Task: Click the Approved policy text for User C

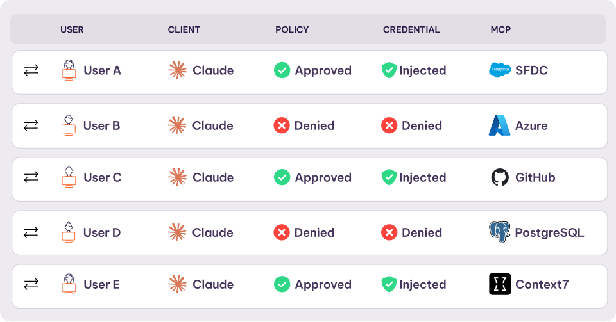Action: [323, 177]
